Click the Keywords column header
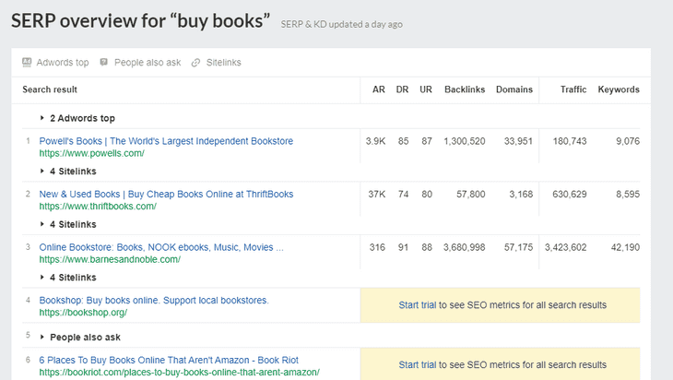Image resolution: width=673 pixels, height=380 pixels. (618, 89)
